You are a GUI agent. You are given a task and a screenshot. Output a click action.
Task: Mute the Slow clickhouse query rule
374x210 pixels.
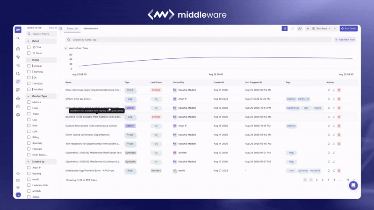tap(329, 90)
